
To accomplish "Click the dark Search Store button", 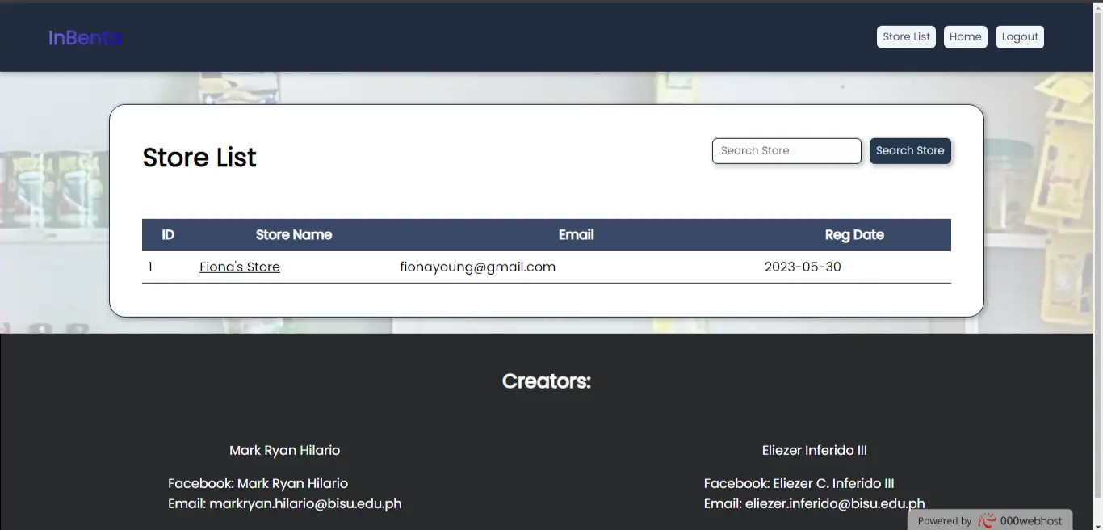I will coord(909,151).
